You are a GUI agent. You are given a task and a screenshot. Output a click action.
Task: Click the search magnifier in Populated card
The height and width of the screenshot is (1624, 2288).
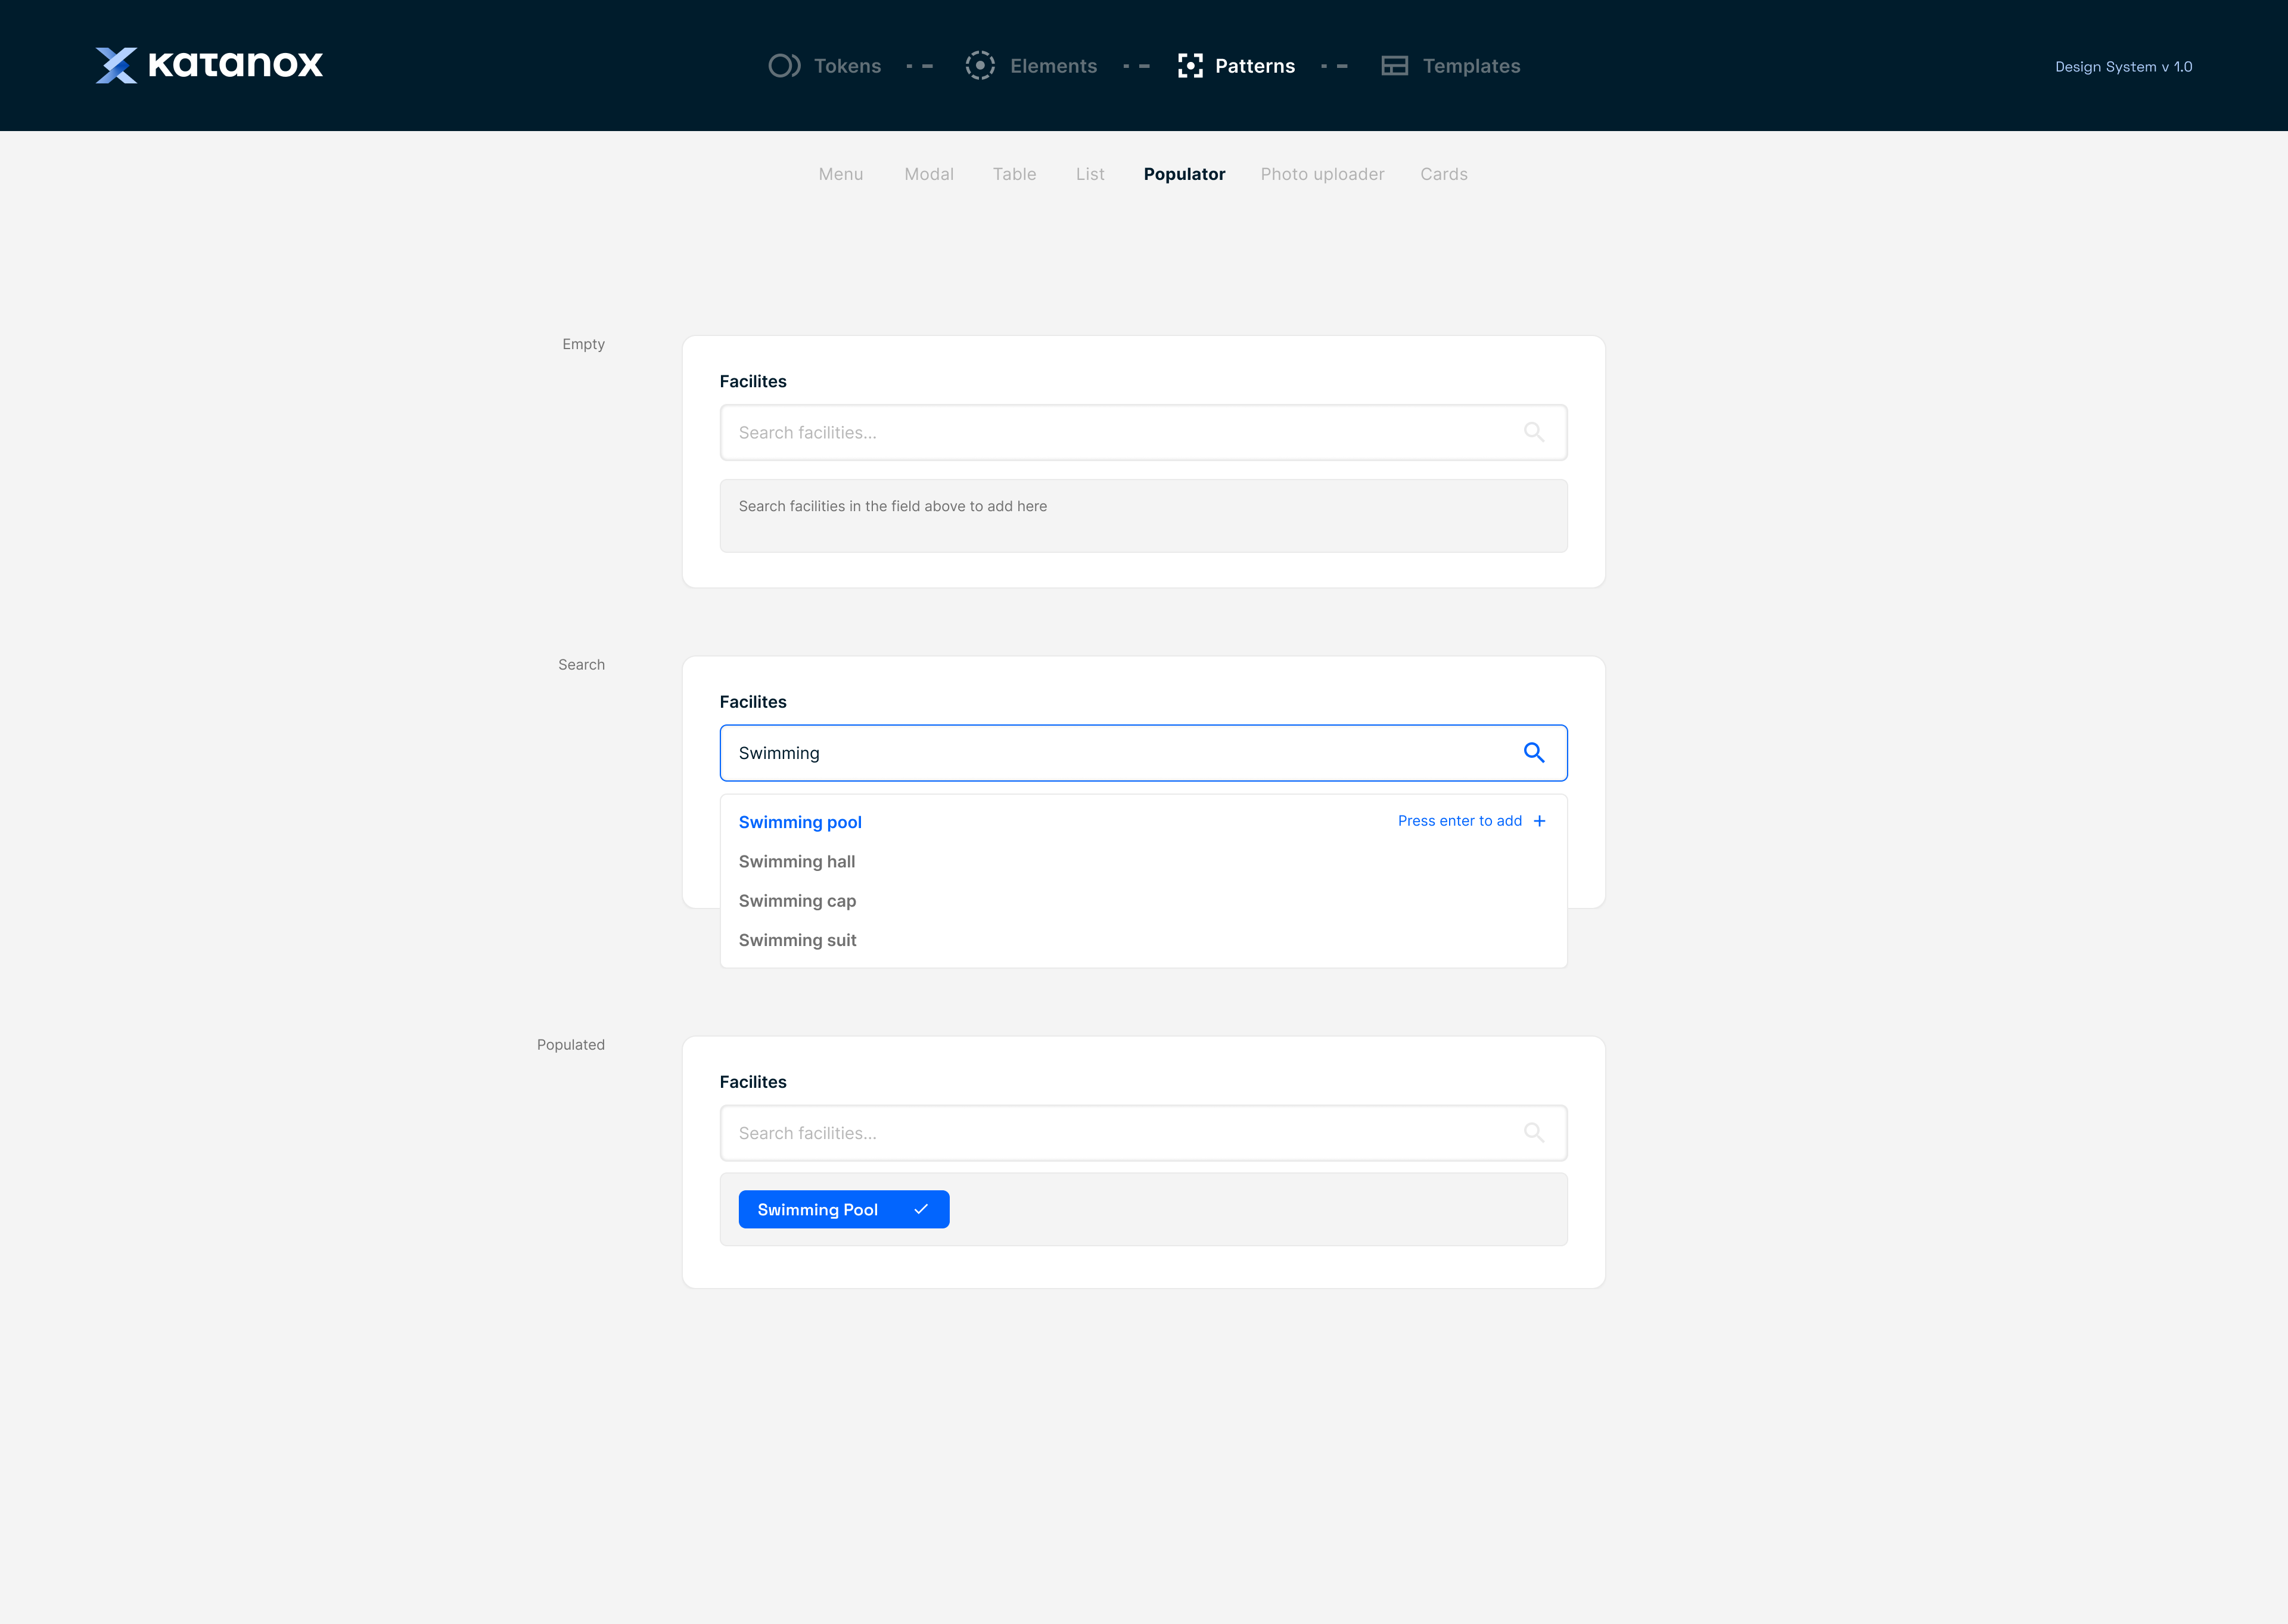click(1534, 1133)
